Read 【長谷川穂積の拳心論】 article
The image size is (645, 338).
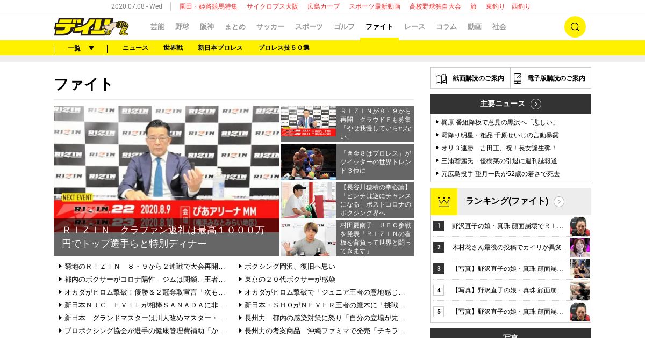pos(376,200)
